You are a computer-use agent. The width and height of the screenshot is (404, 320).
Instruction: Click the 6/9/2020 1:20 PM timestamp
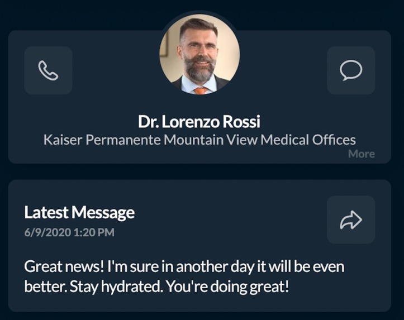pyautogui.click(x=69, y=232)
